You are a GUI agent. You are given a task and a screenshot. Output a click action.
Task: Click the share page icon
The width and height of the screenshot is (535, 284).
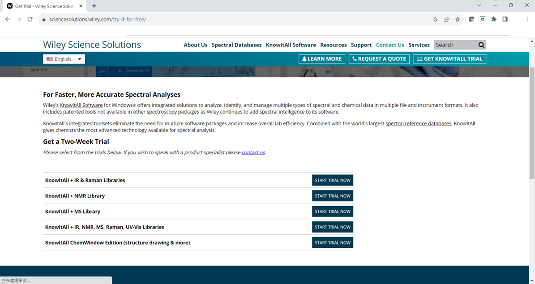(446, 19)
